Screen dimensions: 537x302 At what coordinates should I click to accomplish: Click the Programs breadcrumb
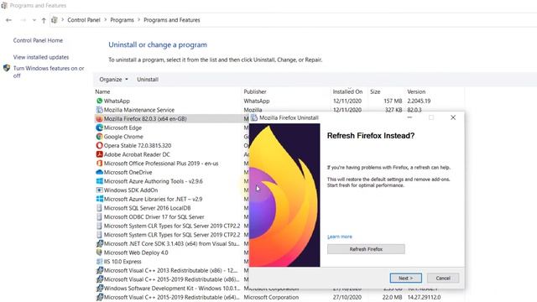[x=122, y=20]
